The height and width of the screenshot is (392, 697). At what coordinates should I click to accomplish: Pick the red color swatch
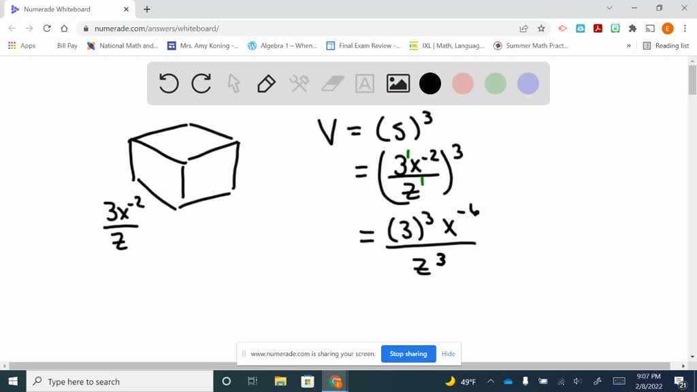[x=463, y=83]
